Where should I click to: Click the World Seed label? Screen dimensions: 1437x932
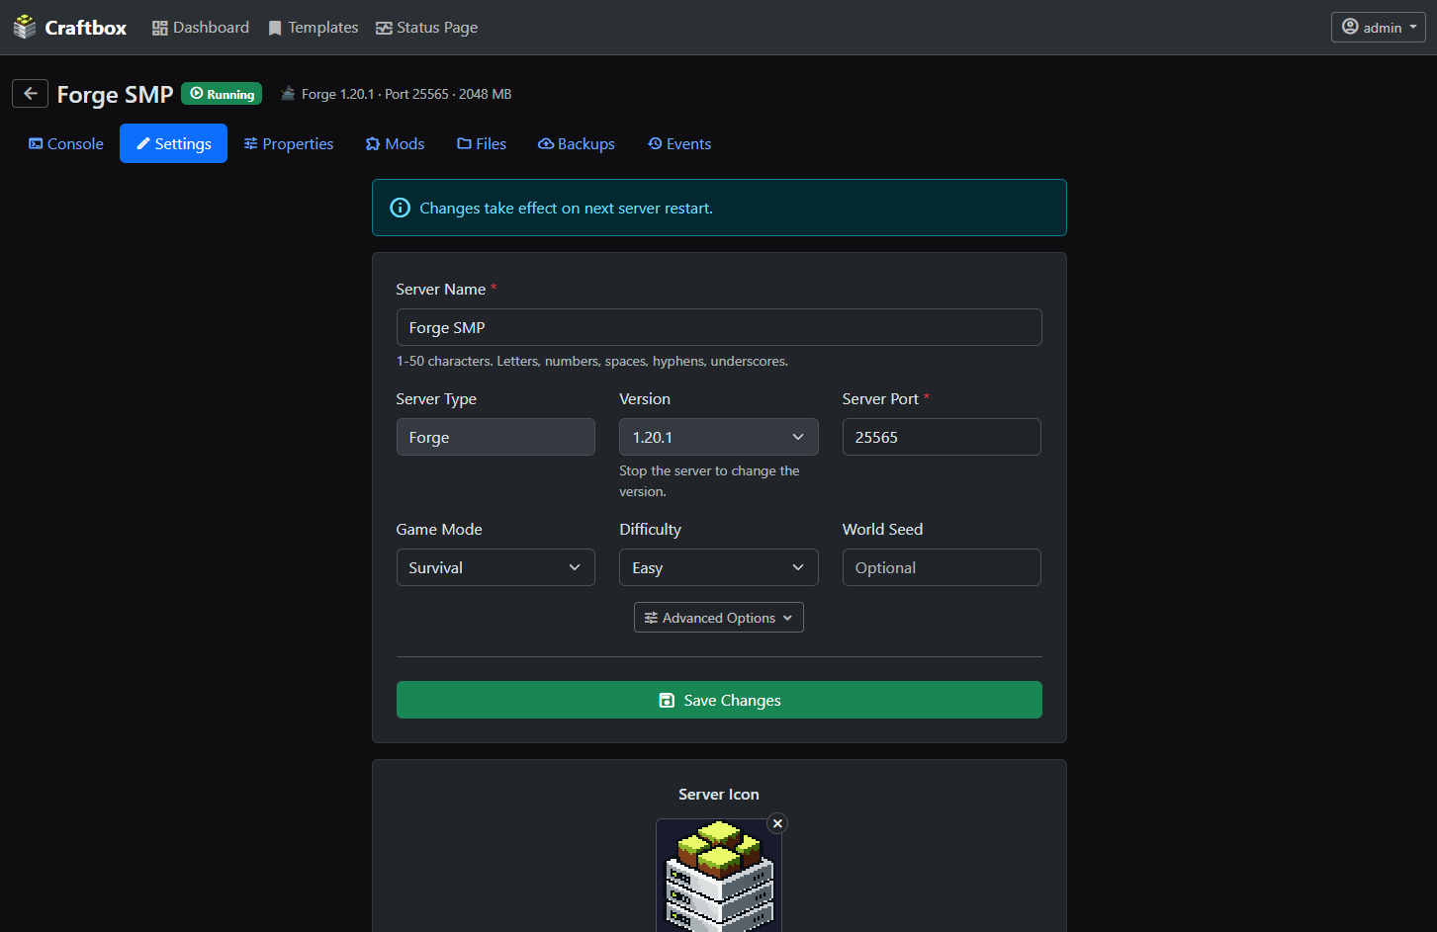click(882, 530)
